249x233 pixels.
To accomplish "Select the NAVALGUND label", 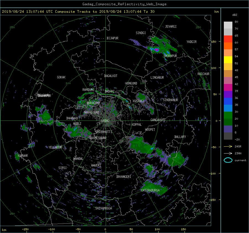I will 92,112.
